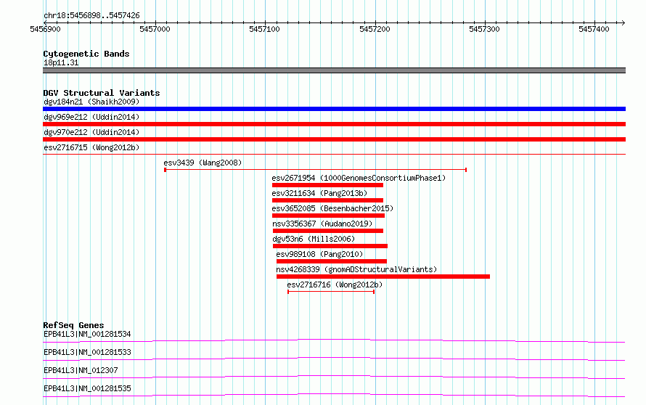Open the EPB41L3|NM_001281534 gene label
This screenshot has height=405, width=646.
pyautogui.click(x=87, y=334)
